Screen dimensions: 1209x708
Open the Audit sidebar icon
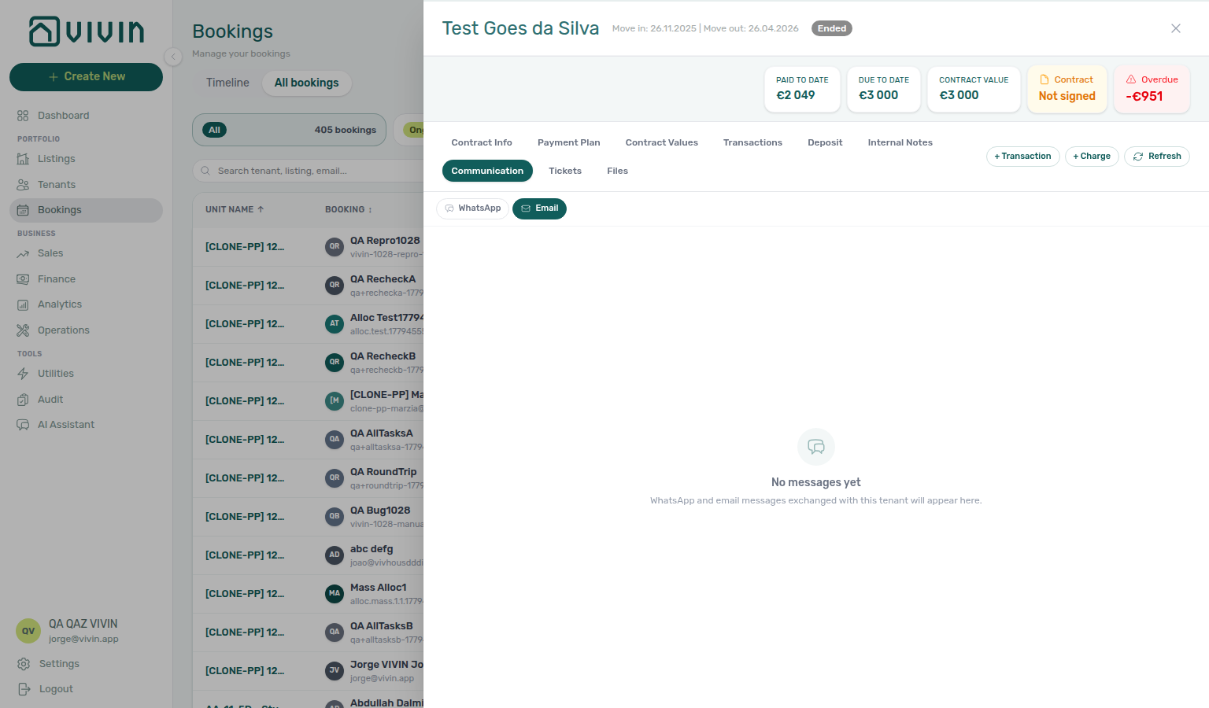(23, 400)
